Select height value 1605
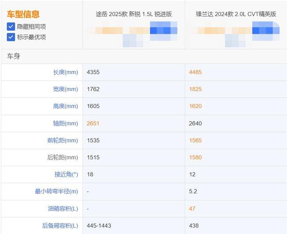This screenshot has width=287, height=234. click(x=93, y=106)
